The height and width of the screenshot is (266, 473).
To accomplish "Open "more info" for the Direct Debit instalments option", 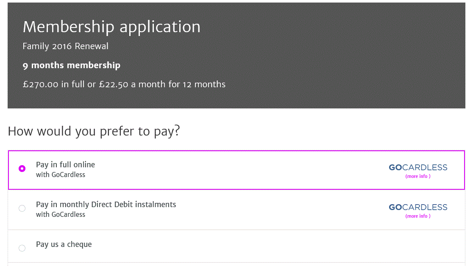I will [418, 216].
